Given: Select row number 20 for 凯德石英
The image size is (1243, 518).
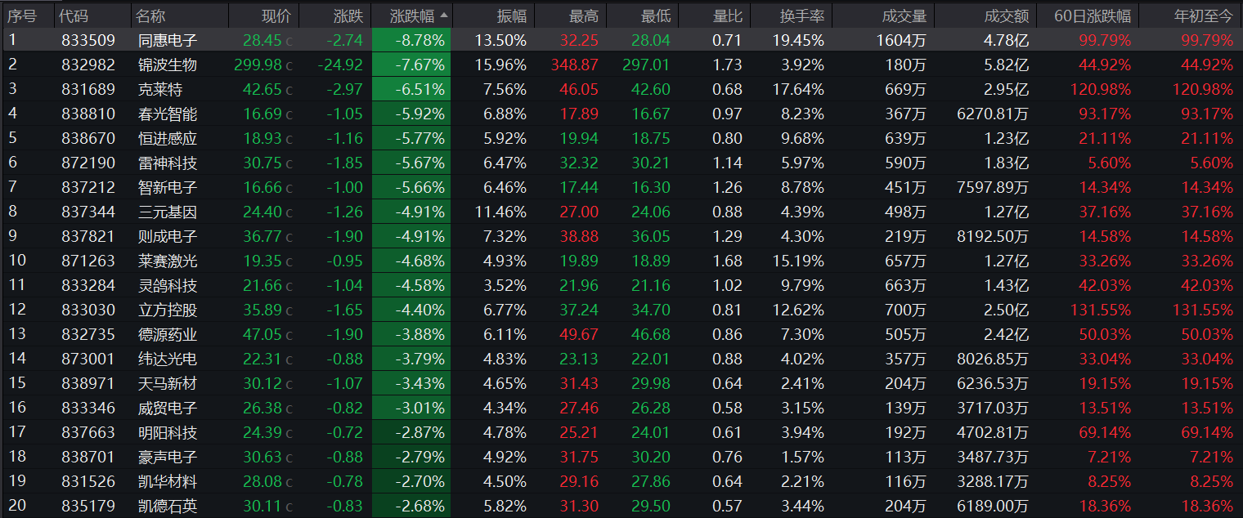Looking at the screenshot, I should point(16,506).
